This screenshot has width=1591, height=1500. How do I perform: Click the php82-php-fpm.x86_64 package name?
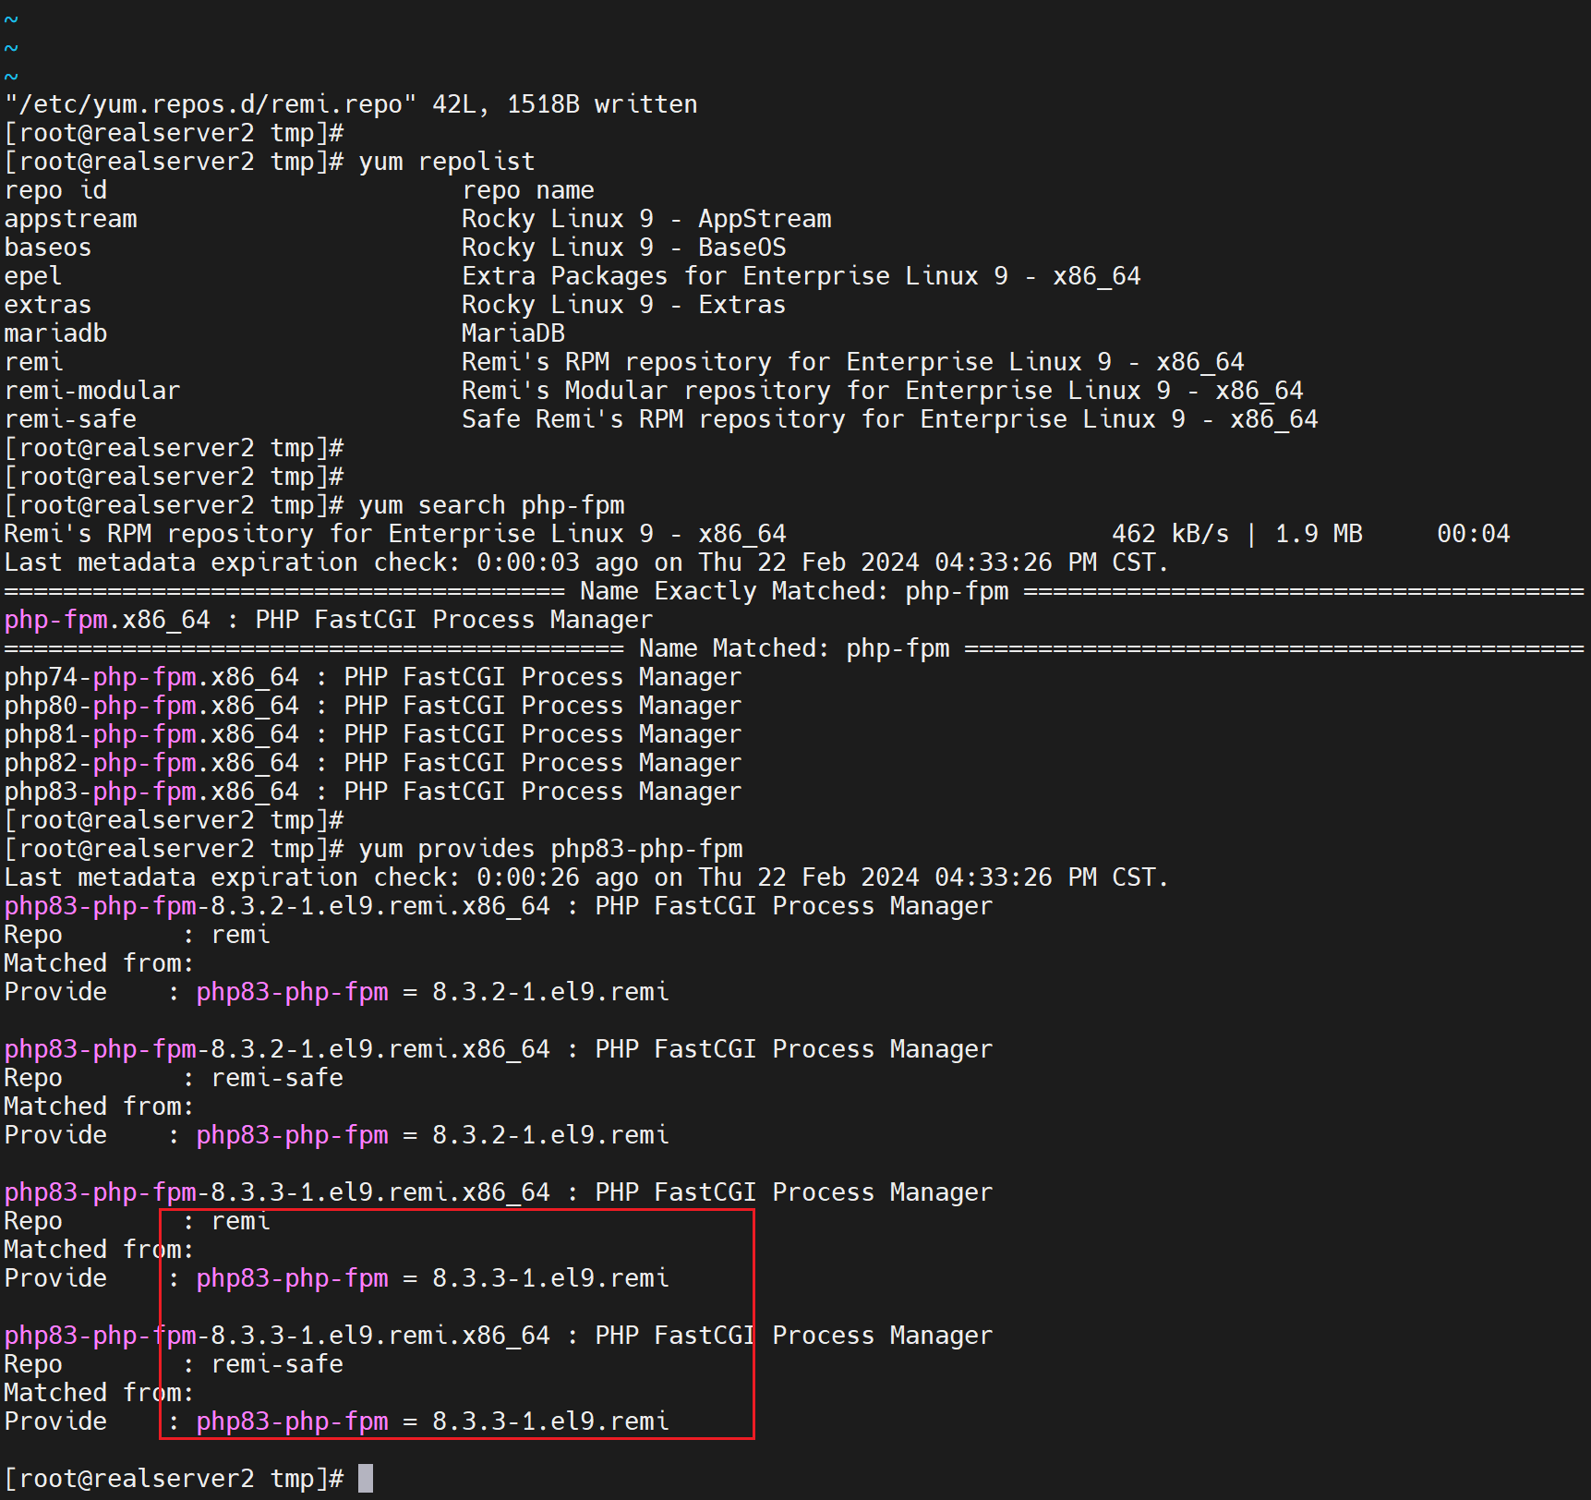[151, 763]
